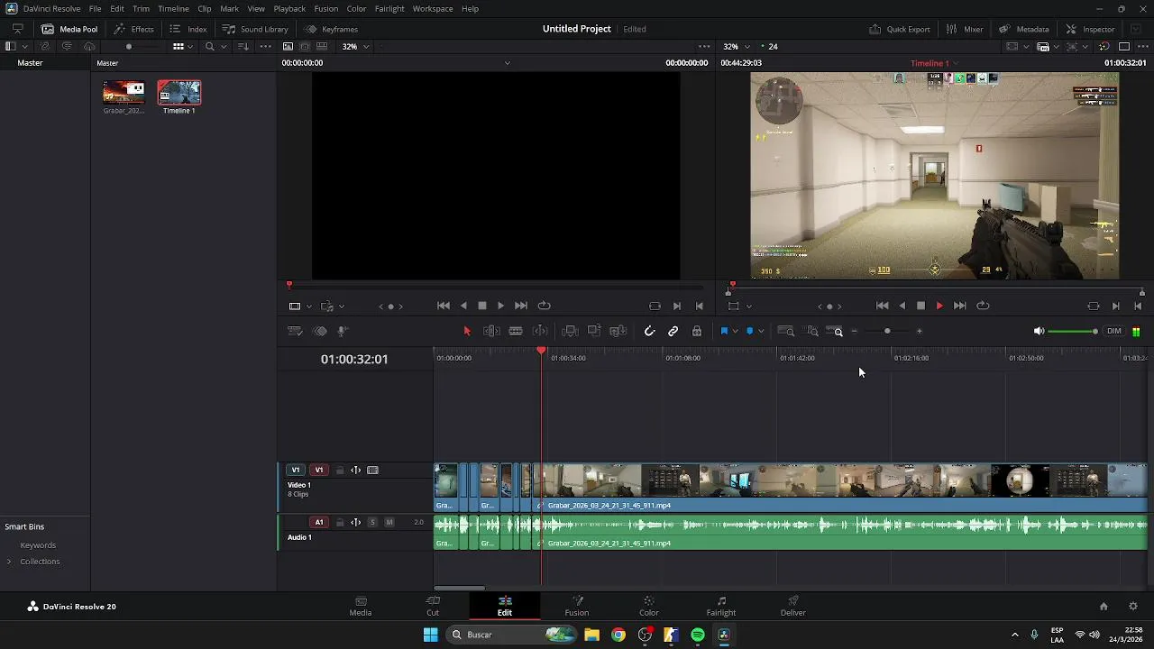Click the Custom Zoom icon
The width and height of the screenshot is (1154, 649).
coord(835,332)
